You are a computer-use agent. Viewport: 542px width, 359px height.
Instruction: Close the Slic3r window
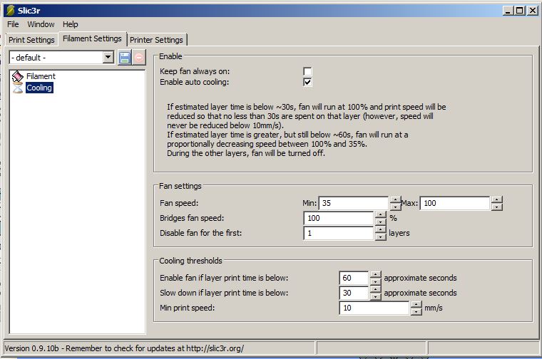point(533,11)
